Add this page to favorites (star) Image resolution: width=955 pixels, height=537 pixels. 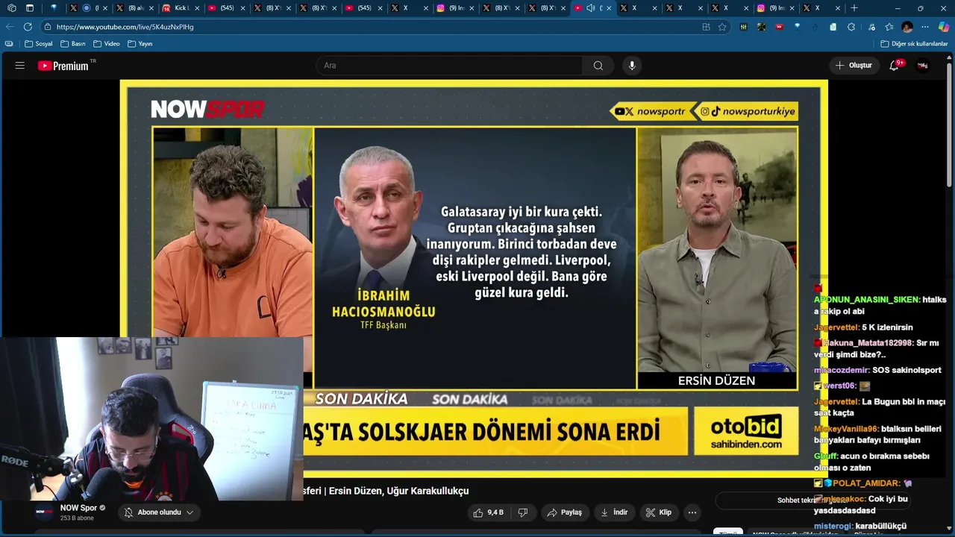[x=722, y=27]
